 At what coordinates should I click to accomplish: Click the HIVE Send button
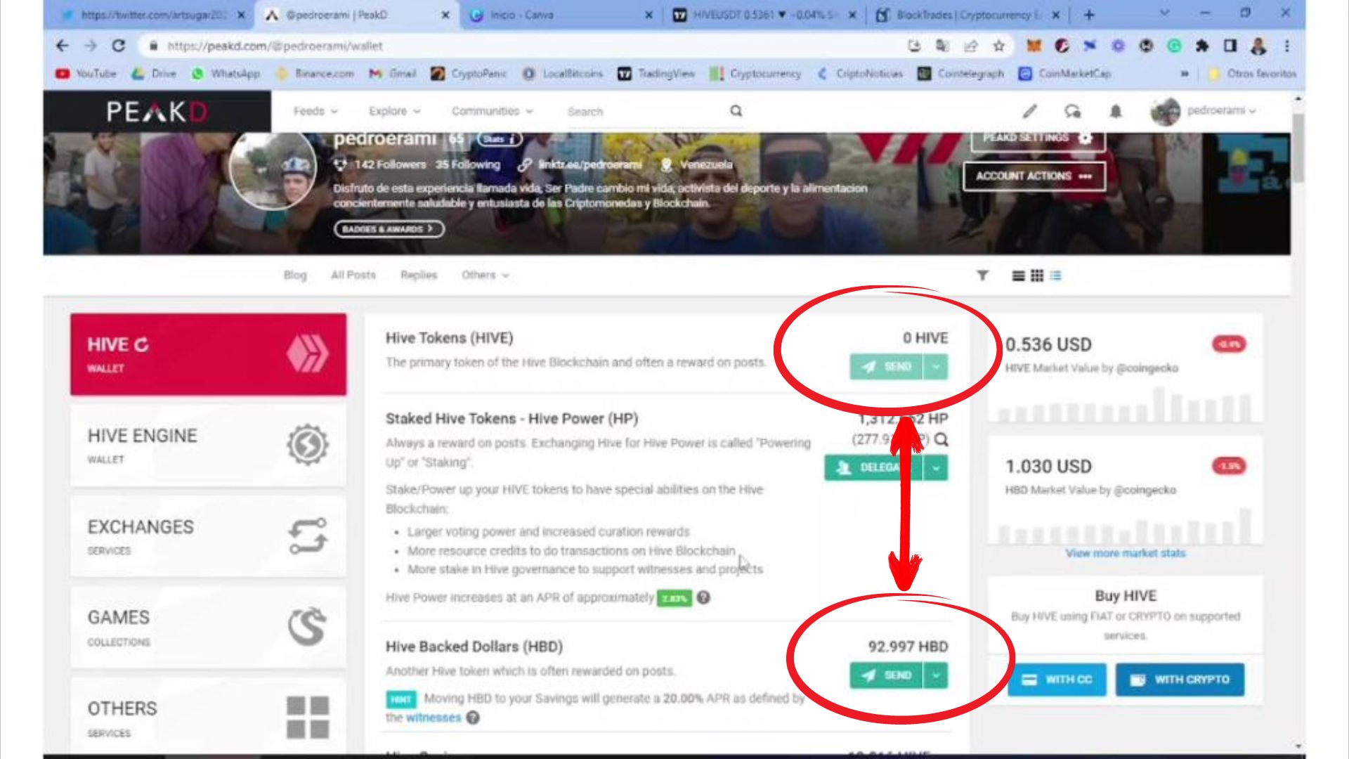click(x=886, y=366)
